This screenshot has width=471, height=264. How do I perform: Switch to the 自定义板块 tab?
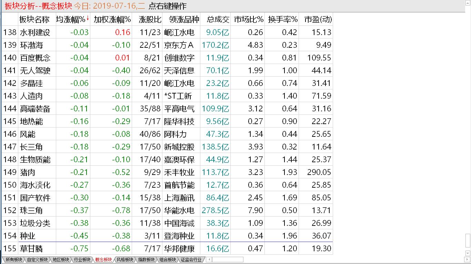click(x=37, y=260)
